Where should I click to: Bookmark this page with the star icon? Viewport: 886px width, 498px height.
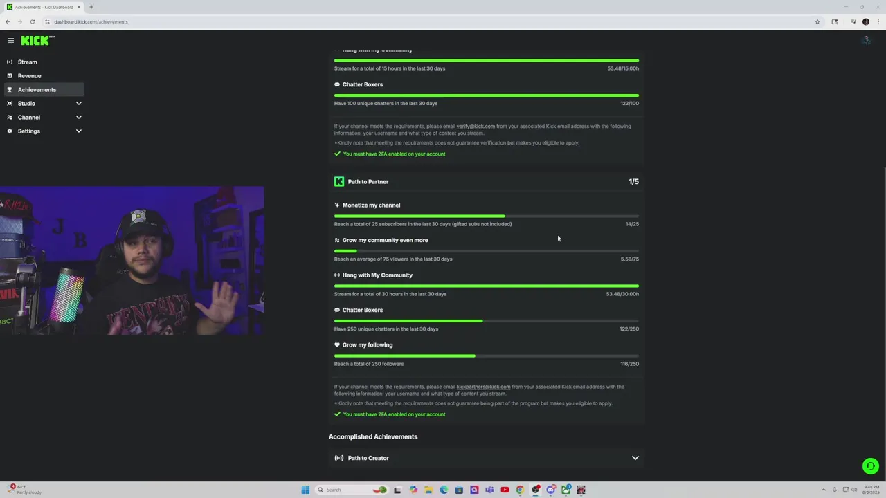pyautogui.click(x=817, y=21)
